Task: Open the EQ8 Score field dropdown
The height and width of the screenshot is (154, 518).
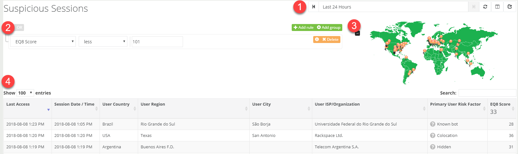Action: pos(43,41)
